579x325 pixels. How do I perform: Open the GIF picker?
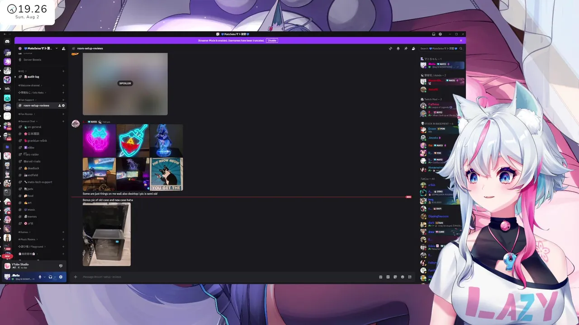pos(388,277)
